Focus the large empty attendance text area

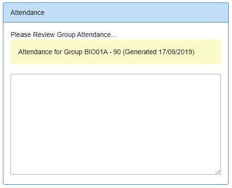click(116, 124)
